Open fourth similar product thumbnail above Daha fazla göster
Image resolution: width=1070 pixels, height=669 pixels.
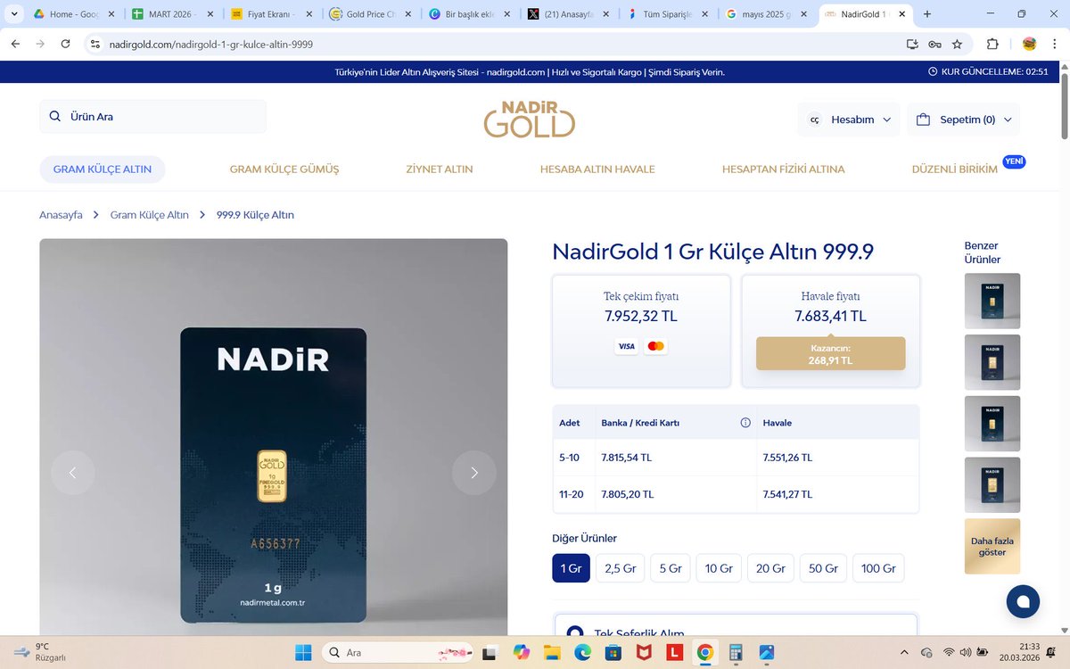click(992, 484)
